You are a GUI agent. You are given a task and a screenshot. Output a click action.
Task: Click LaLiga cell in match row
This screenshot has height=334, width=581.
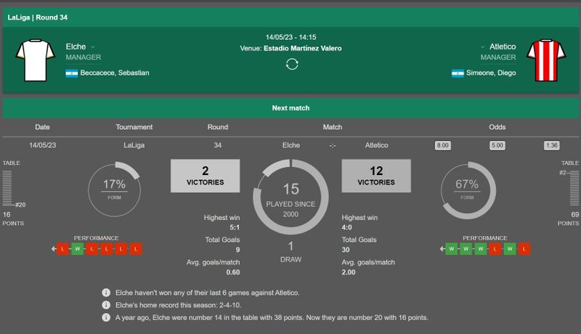click(x=134, y=145)
